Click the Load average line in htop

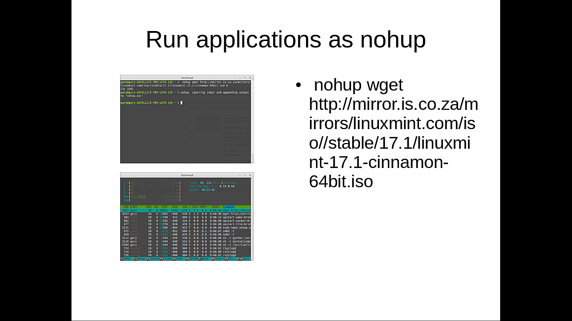click(212, 186)
